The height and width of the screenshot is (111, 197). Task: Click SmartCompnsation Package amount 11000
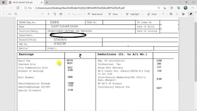click(x=70, y=83)
